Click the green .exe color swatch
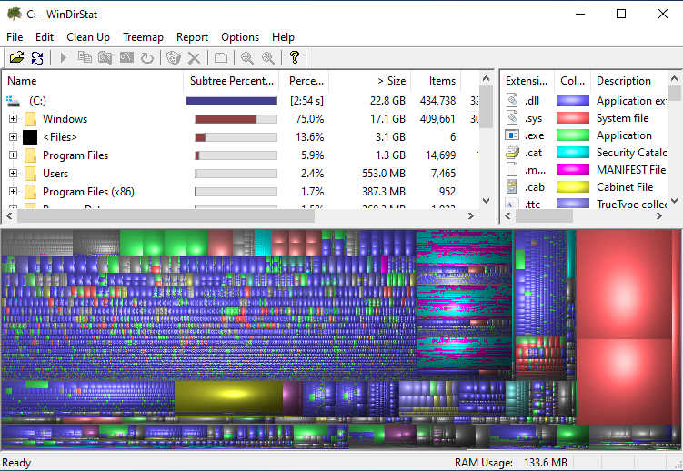The width and height of the screenshot is (683, 471). [x=573, y=135]
